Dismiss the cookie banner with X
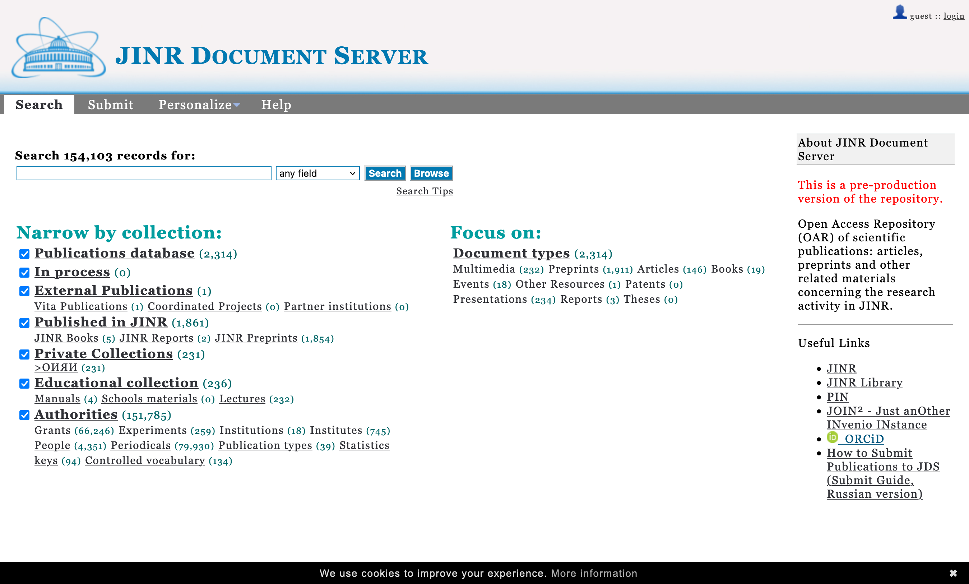The image size is (969, 584). tap(953, 573)
